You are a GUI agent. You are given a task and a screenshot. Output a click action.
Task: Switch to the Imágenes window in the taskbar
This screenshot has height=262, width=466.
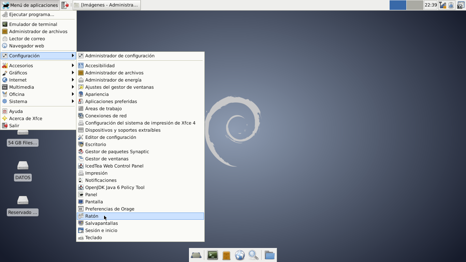[106, 5]
